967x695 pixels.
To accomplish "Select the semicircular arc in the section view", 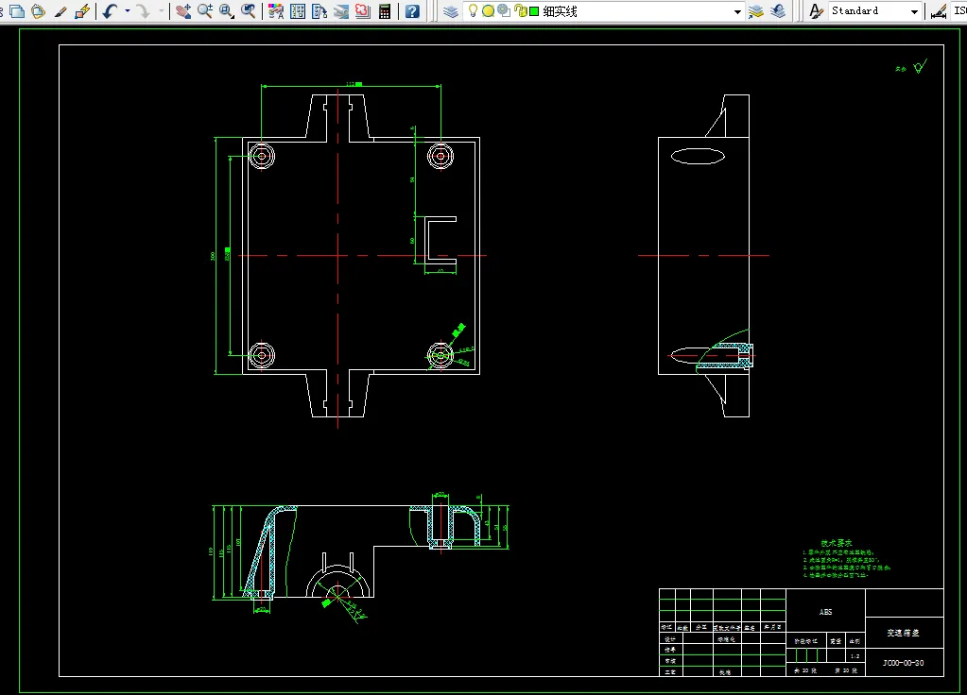I will [338, 580].
